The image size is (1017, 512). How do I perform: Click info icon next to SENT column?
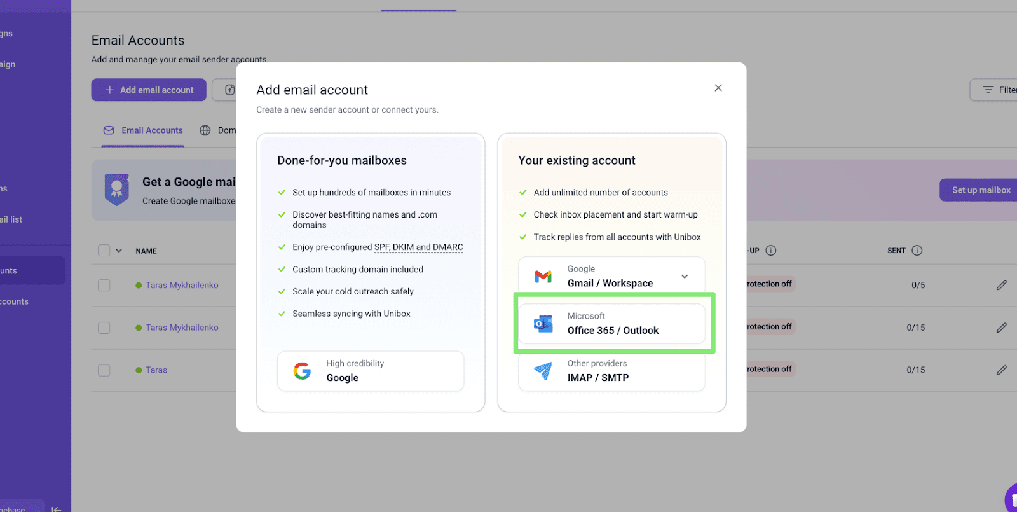(x=917, y=251)
